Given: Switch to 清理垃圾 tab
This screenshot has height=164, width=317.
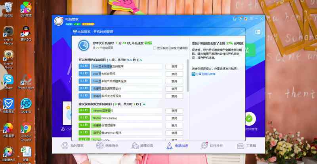Looking at the screenshot, I should click(142, 145).
